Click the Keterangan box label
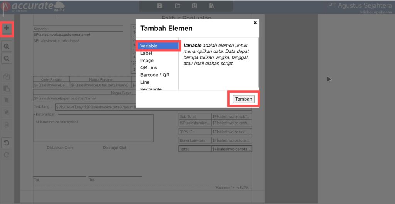The image size is (395, 204). pos(46,115)
